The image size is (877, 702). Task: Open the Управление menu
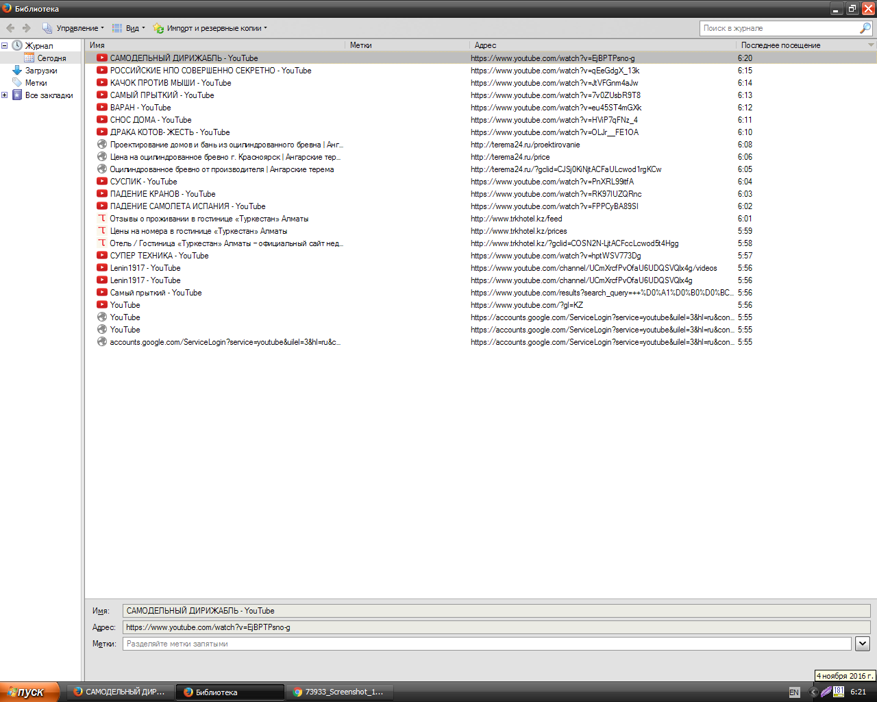73,28
